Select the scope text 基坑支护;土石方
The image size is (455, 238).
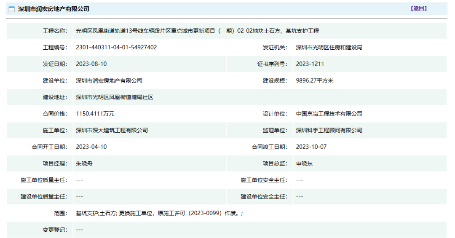pyautogui.click(x=96, y=213)
